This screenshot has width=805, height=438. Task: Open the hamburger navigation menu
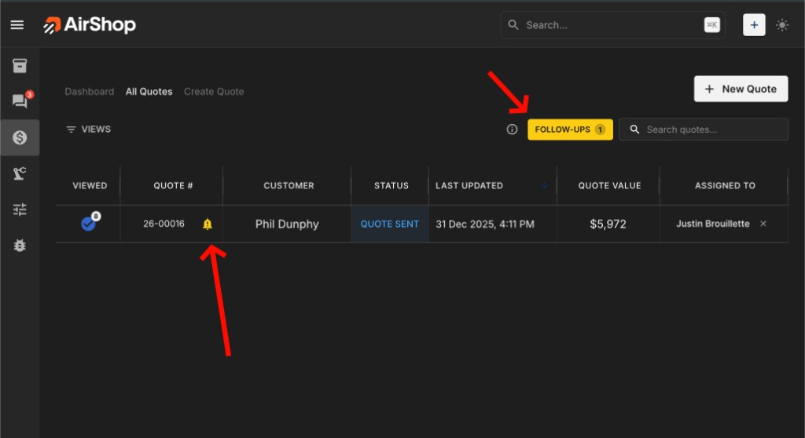tap(17, 25)
